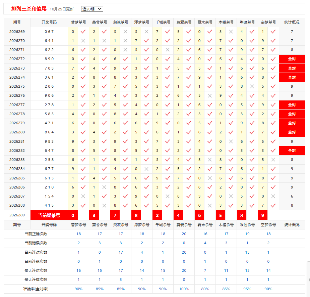Click 当前正确次数 value 16 for 夏末杀号

point(205,234)
